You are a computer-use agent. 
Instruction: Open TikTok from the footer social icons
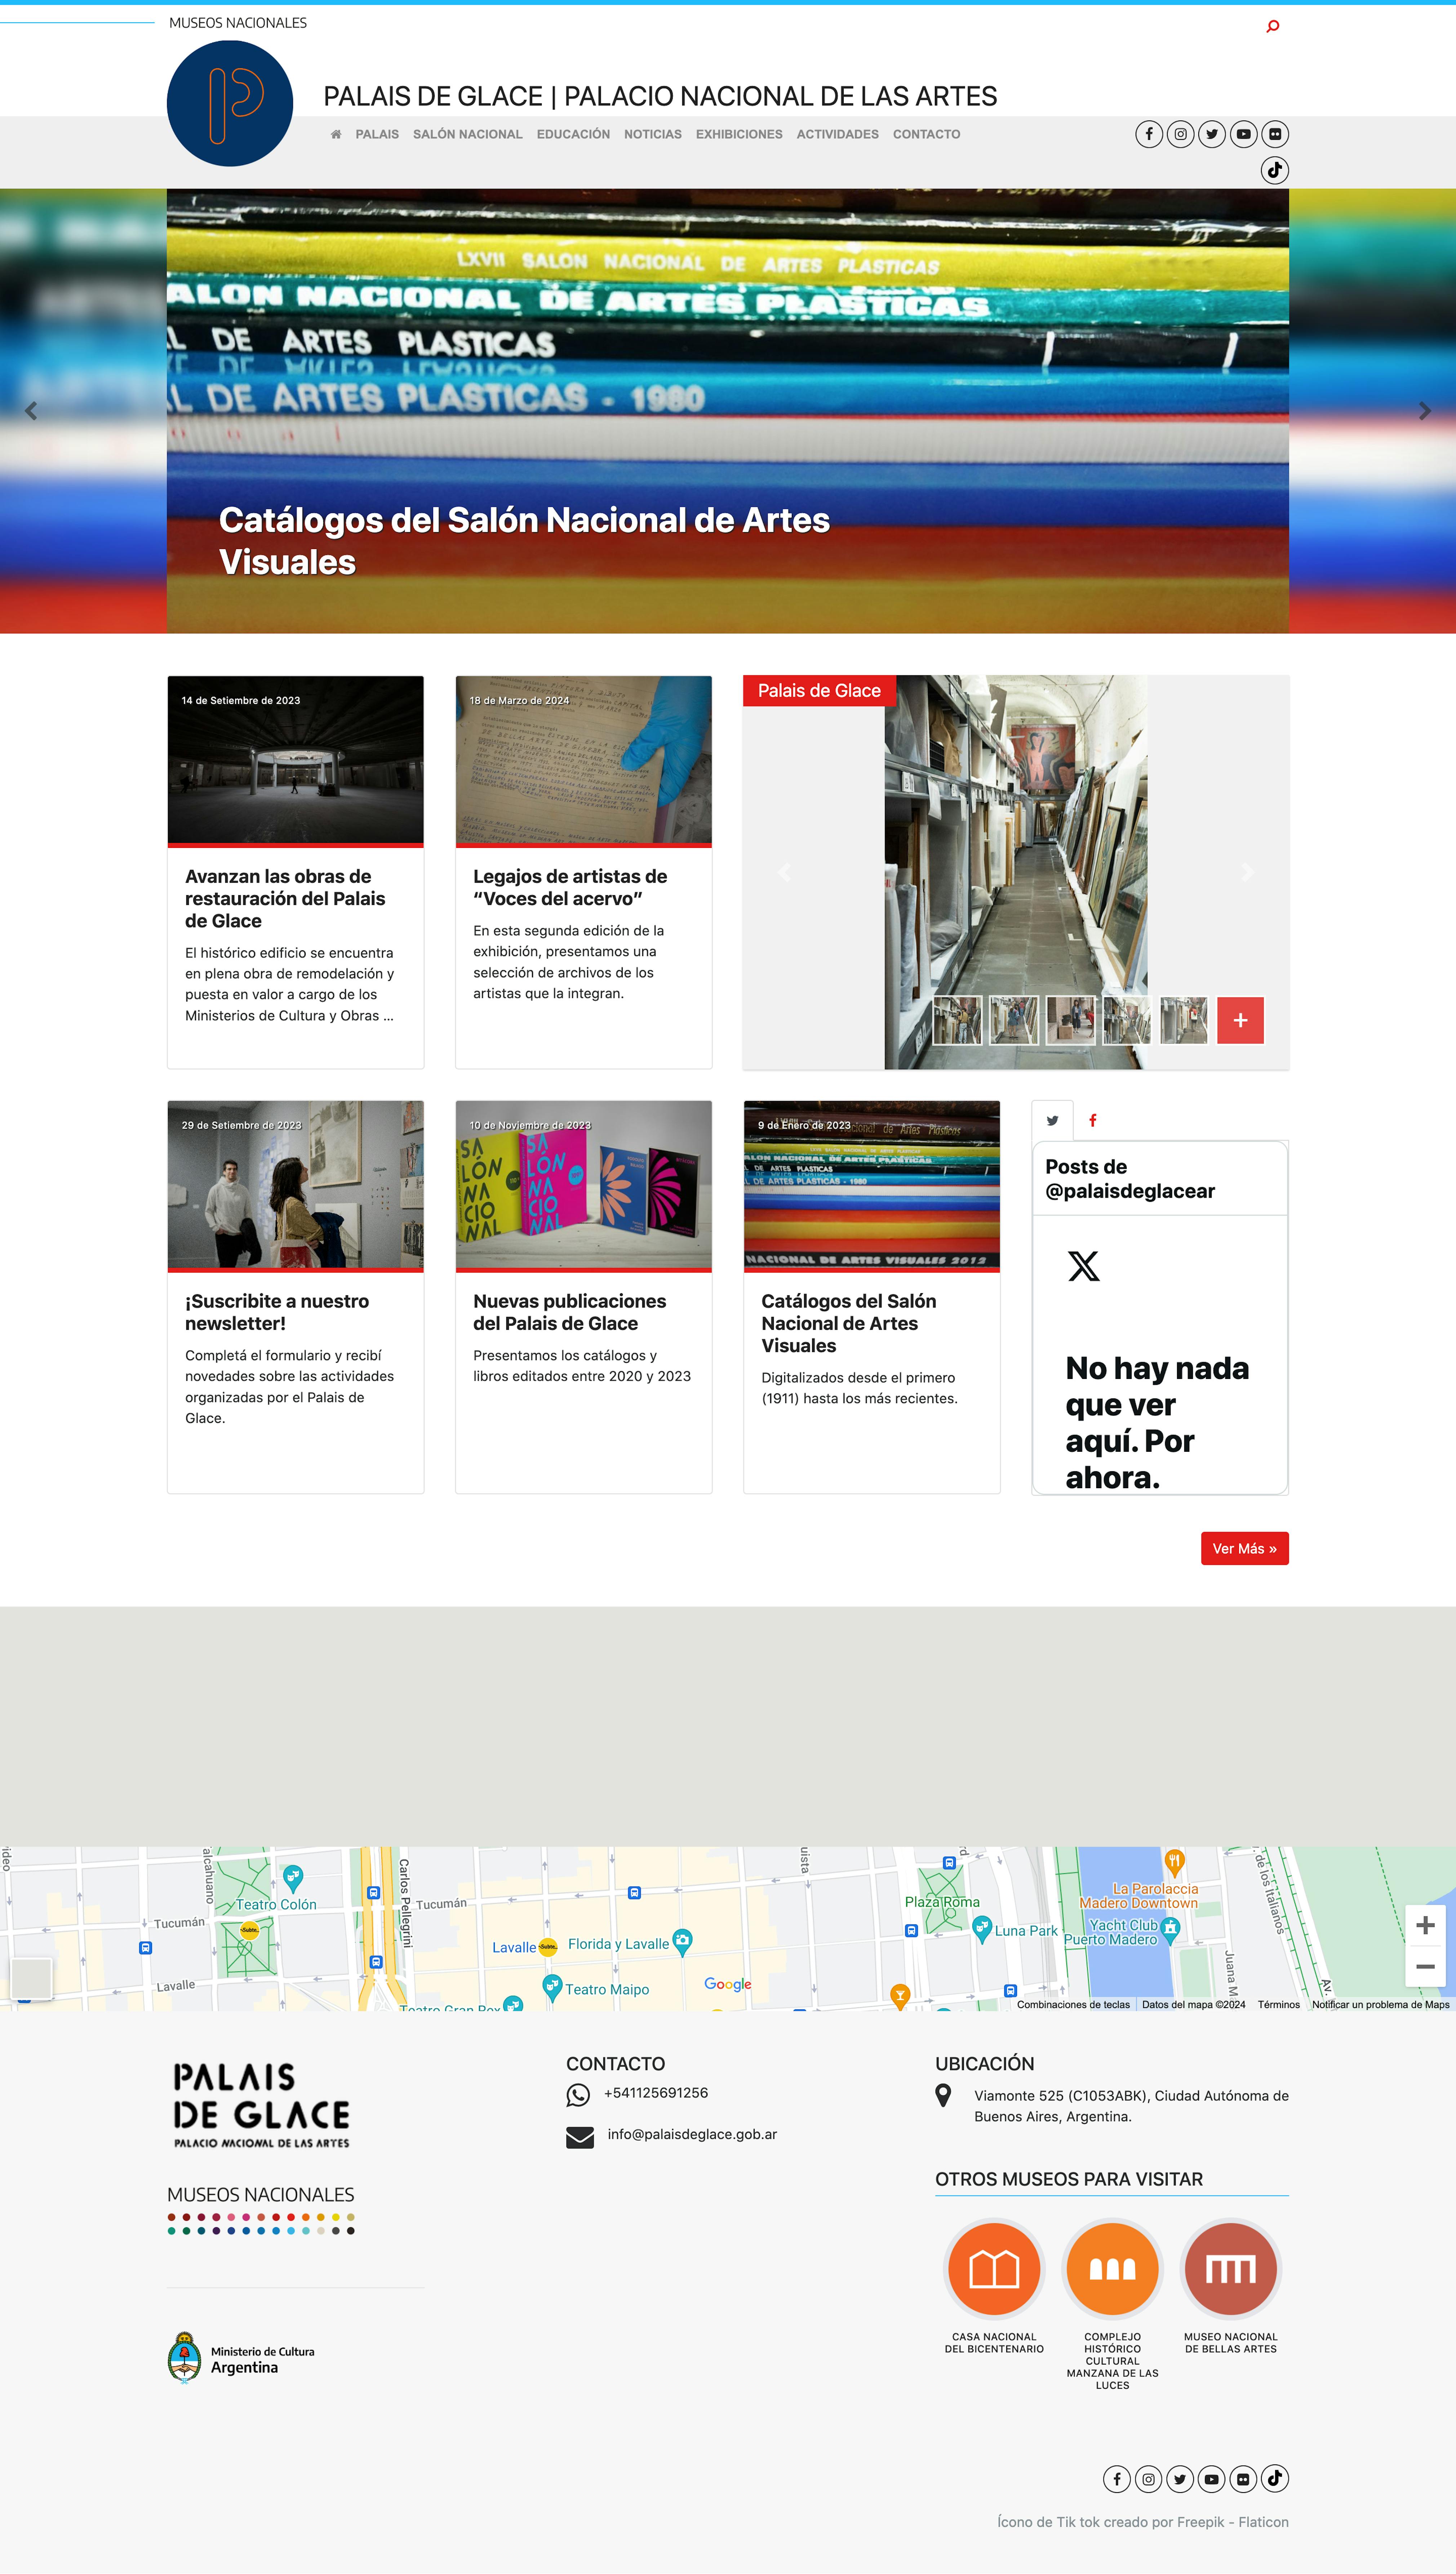point(1275,2478)
